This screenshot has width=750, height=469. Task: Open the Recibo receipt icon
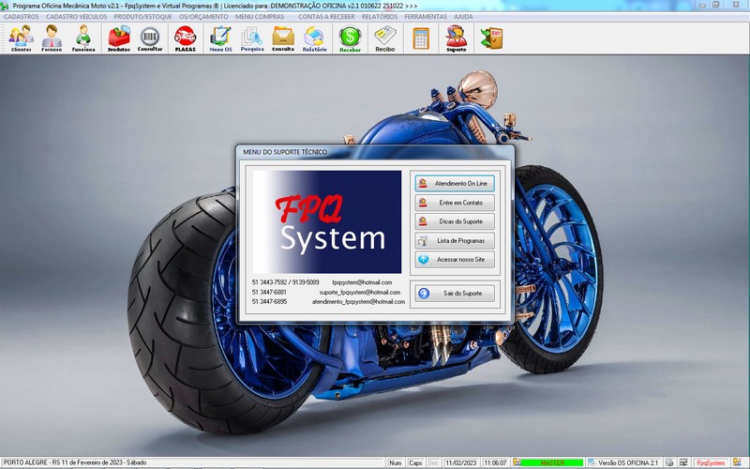click(385, 38)
